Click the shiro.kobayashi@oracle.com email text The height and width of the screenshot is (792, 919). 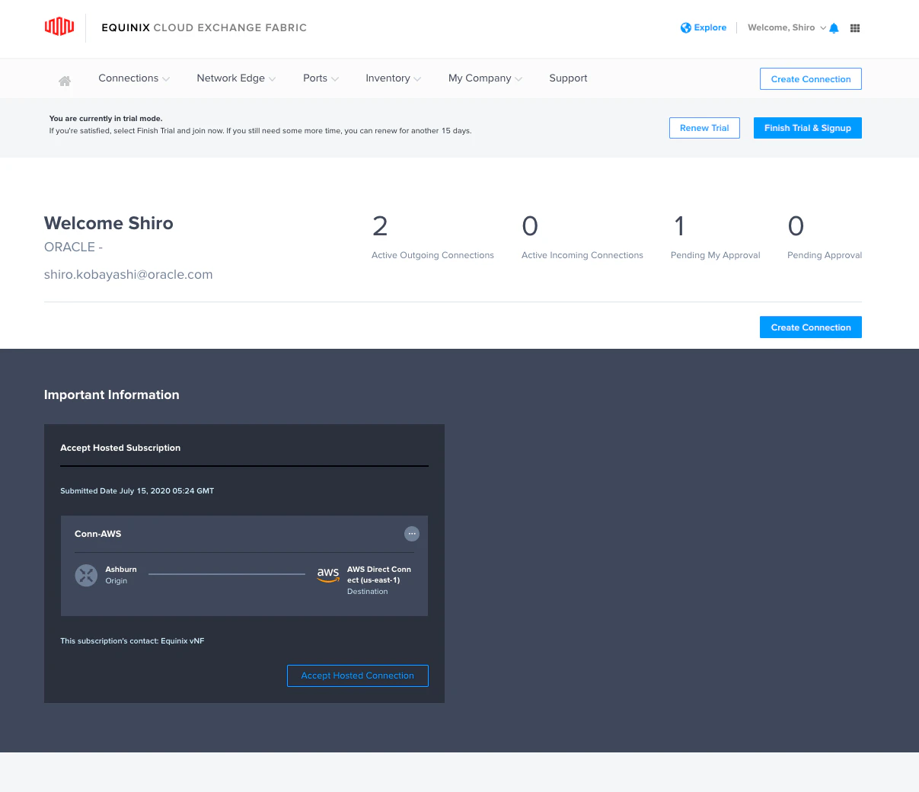point(129,275)
